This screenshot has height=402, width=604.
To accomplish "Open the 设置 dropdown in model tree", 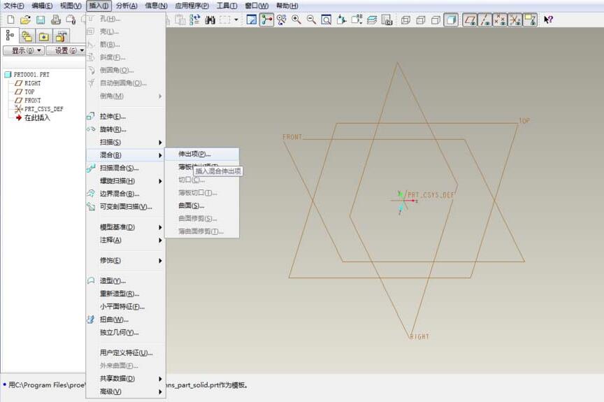I will coord(65,50).
